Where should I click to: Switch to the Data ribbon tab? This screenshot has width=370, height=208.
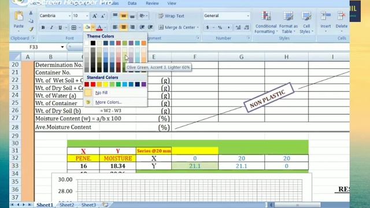tap(132, 3)
